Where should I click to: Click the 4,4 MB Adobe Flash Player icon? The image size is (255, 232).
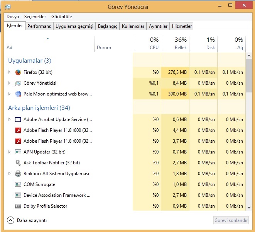18,130
